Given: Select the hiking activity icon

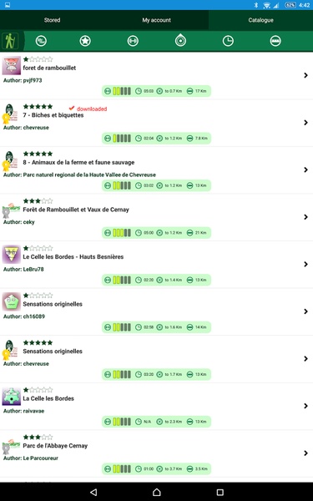Looking at the screenshot, I should point(10,41).
